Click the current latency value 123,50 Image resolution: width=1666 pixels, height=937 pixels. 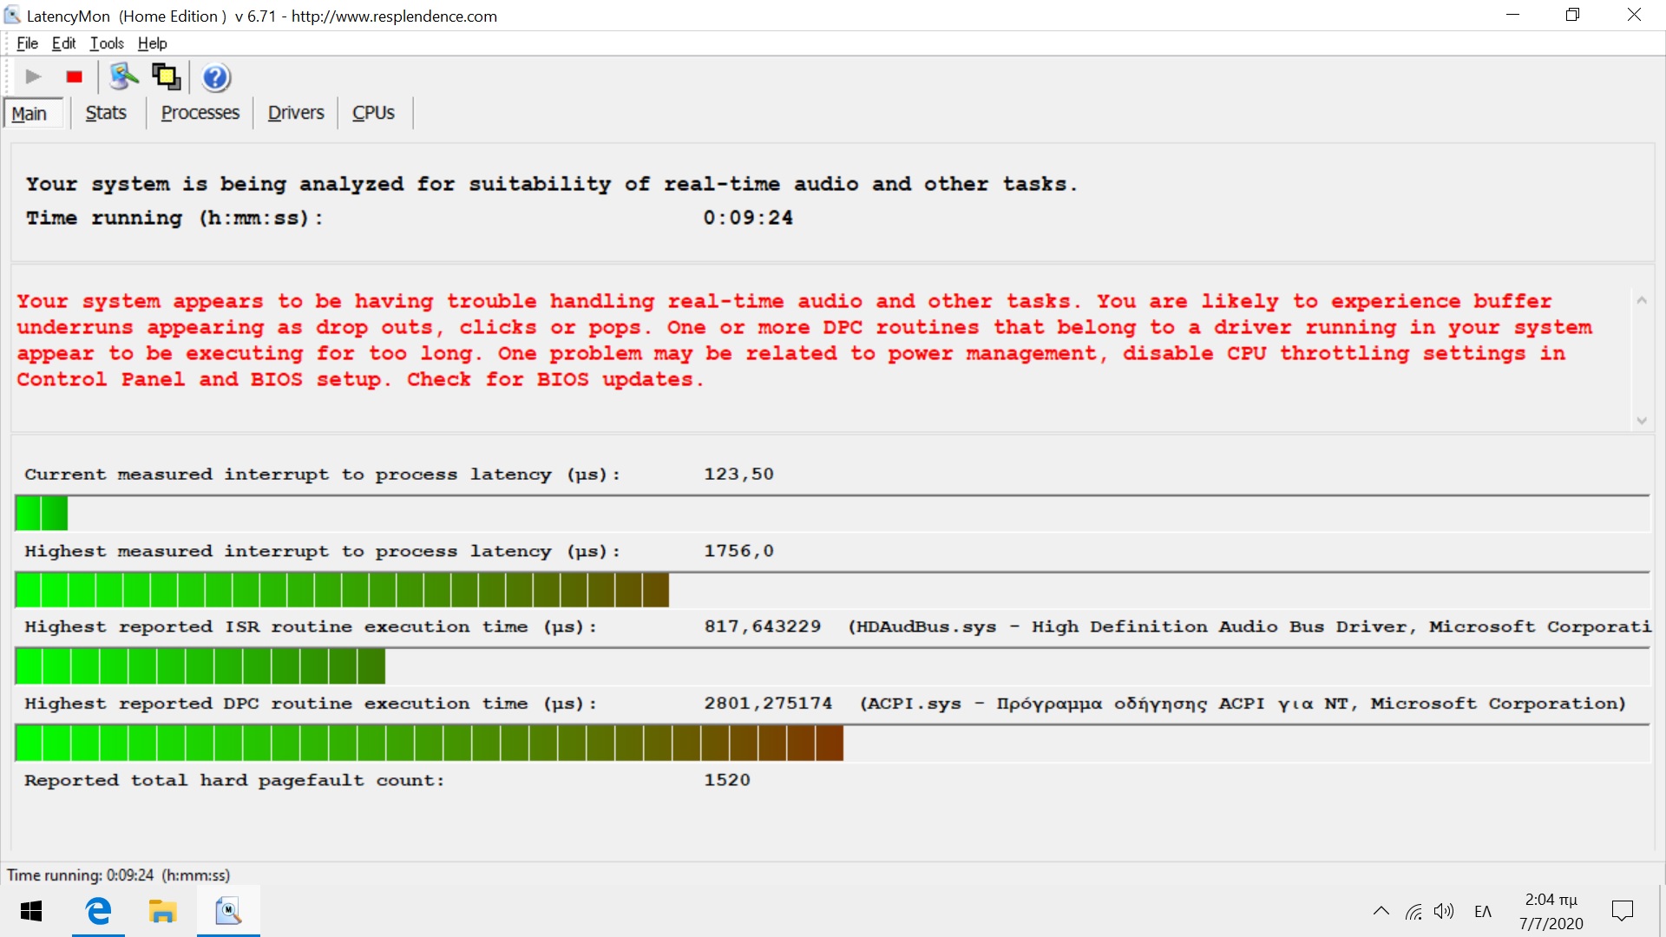pyautogui.click(x=738, y=475)
